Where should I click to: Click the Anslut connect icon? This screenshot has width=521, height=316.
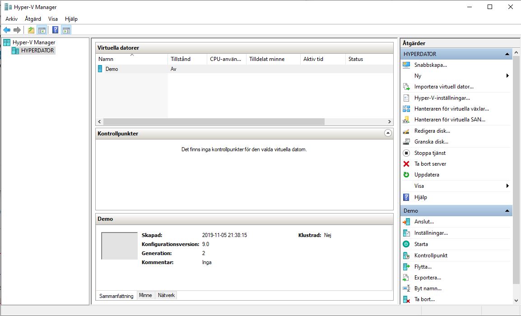(x=406, y=222)
